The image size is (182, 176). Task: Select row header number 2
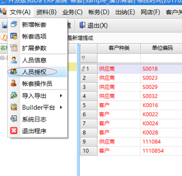(x=89, y=78)
